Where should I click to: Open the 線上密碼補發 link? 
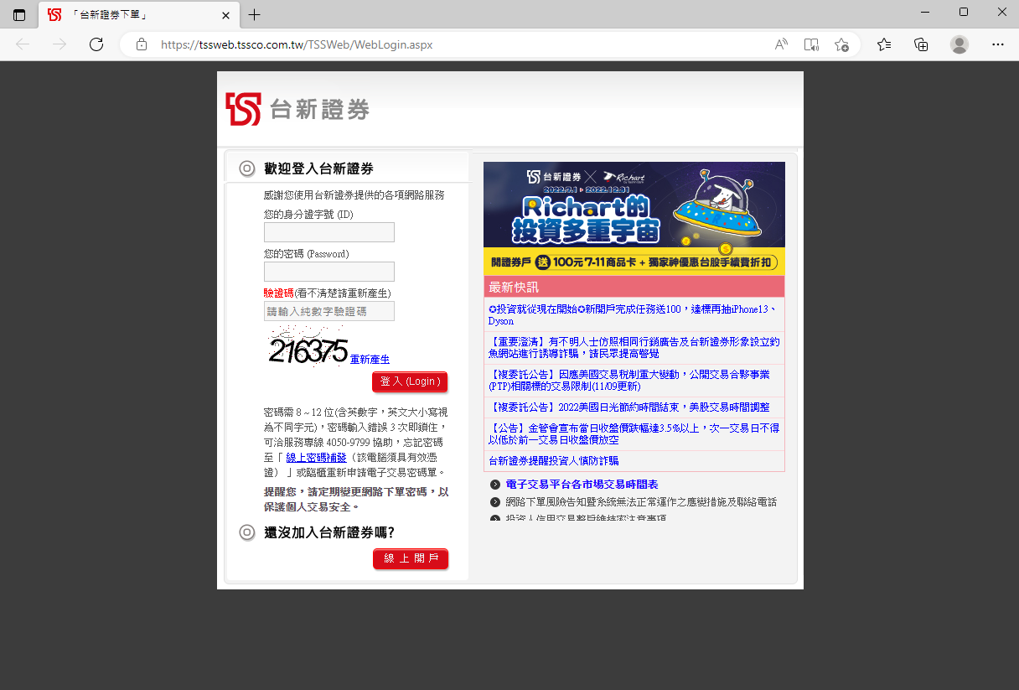click(x=316, y=458)
